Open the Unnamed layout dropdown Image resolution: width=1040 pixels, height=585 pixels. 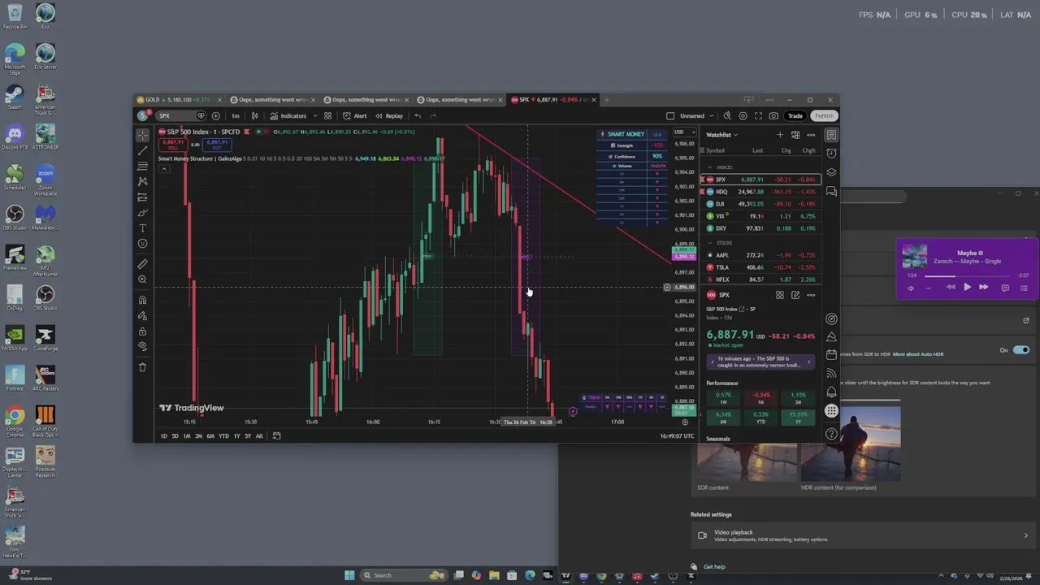point(697,115)
